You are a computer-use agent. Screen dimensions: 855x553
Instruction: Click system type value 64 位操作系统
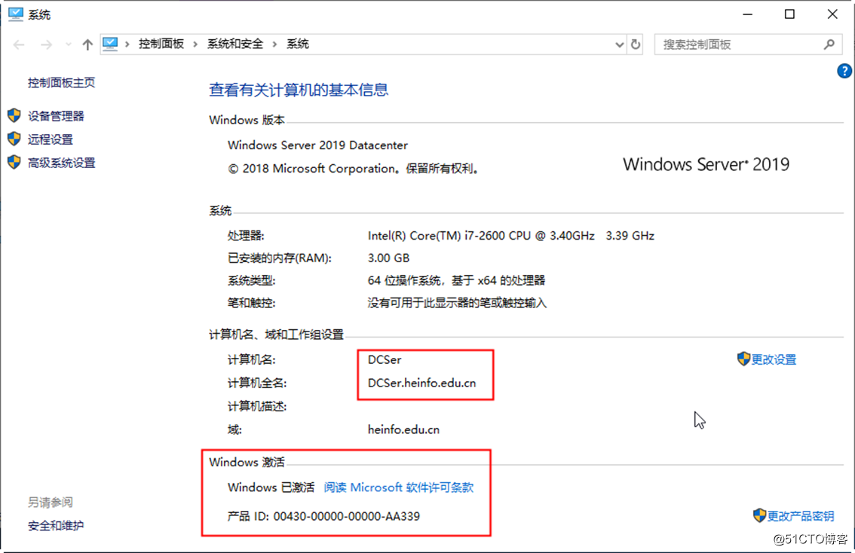pos(456,280)
